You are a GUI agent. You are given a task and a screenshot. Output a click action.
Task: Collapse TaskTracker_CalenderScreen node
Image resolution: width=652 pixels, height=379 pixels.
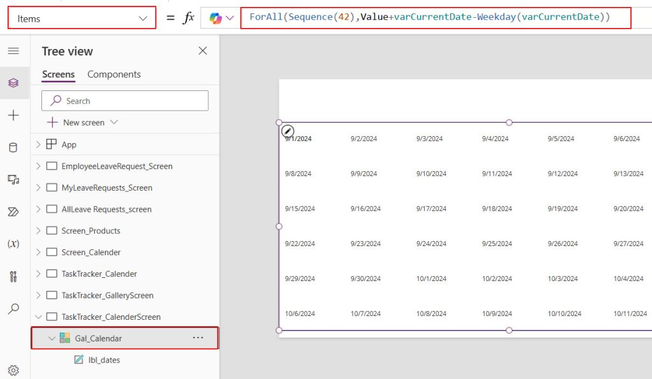point(38,317)
